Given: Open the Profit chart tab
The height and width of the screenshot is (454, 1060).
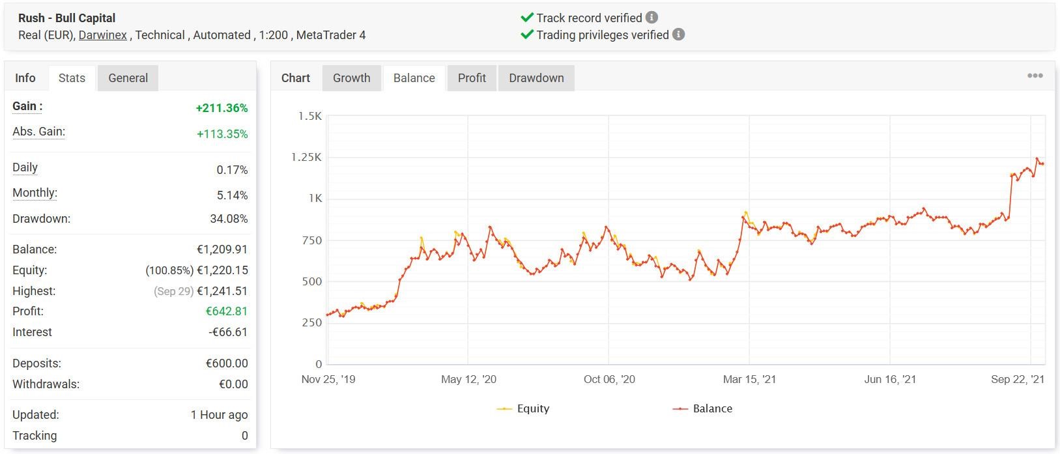Looking at the screenshot, I should 472,78.
